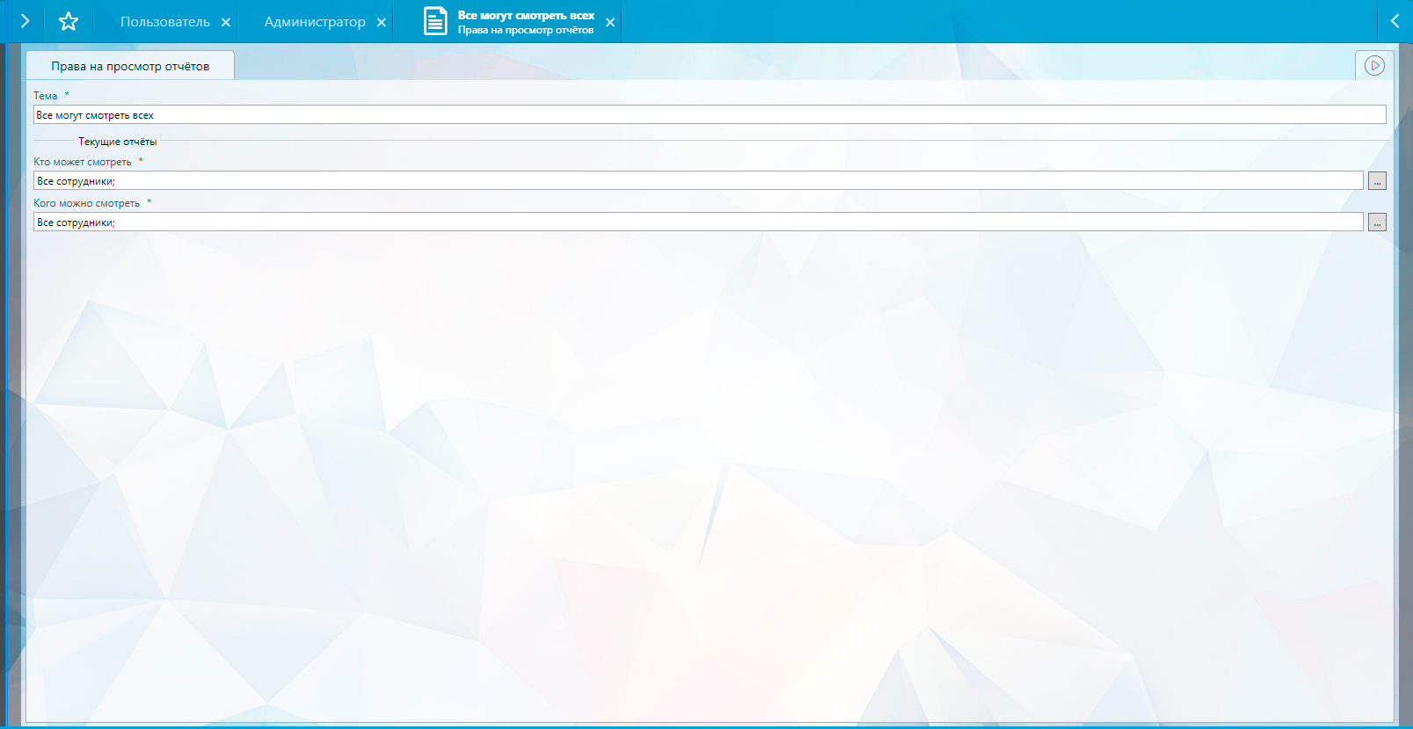Open selector for Кто может смотреть
This screenshot has height=729, width=1413.
click(1377, 181)
